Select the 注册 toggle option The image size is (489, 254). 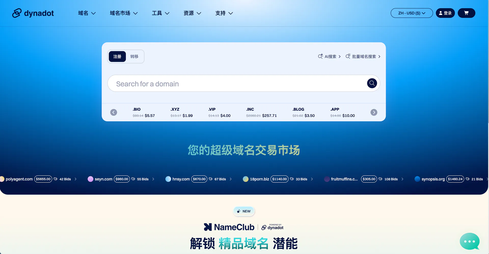[x=117, y=57]
